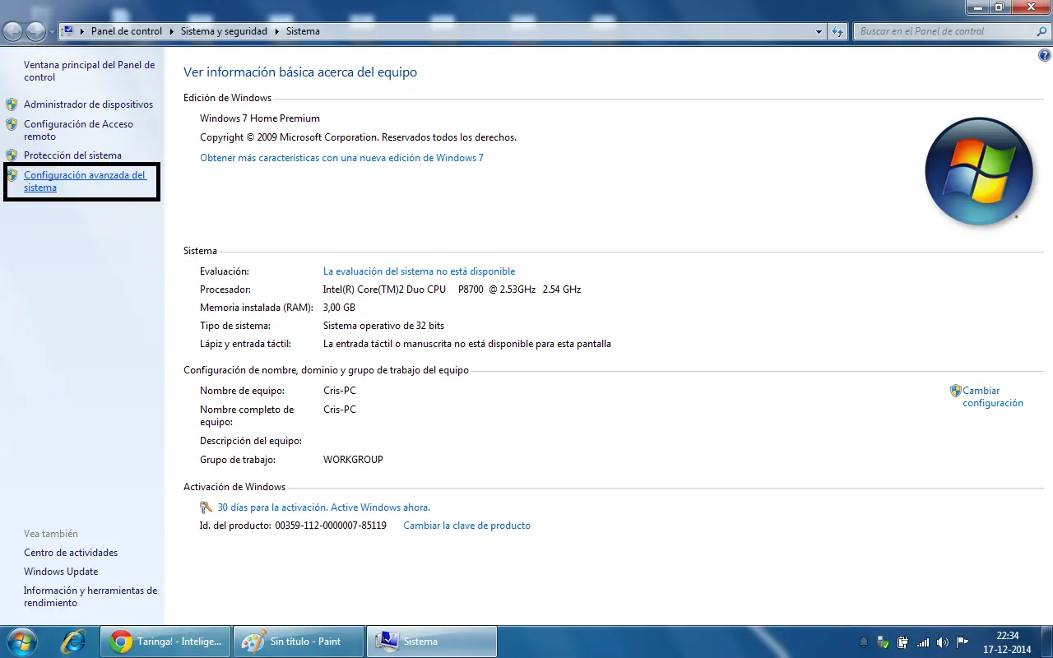Launch Internet Explorer from the taskbar

pyautogui.click(x=73, y=642)
